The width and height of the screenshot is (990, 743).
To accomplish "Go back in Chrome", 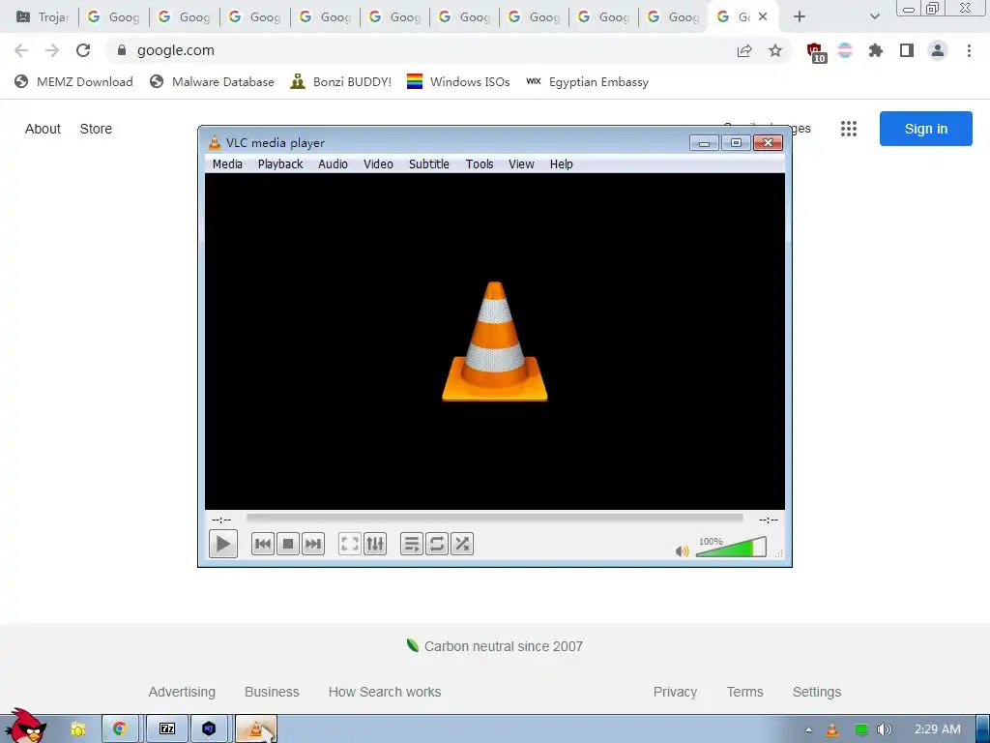I will pos(21,50).
